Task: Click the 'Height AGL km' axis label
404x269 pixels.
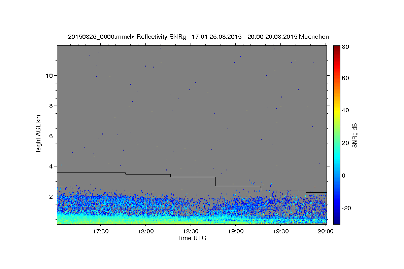Action: click(x=39, y=134)
